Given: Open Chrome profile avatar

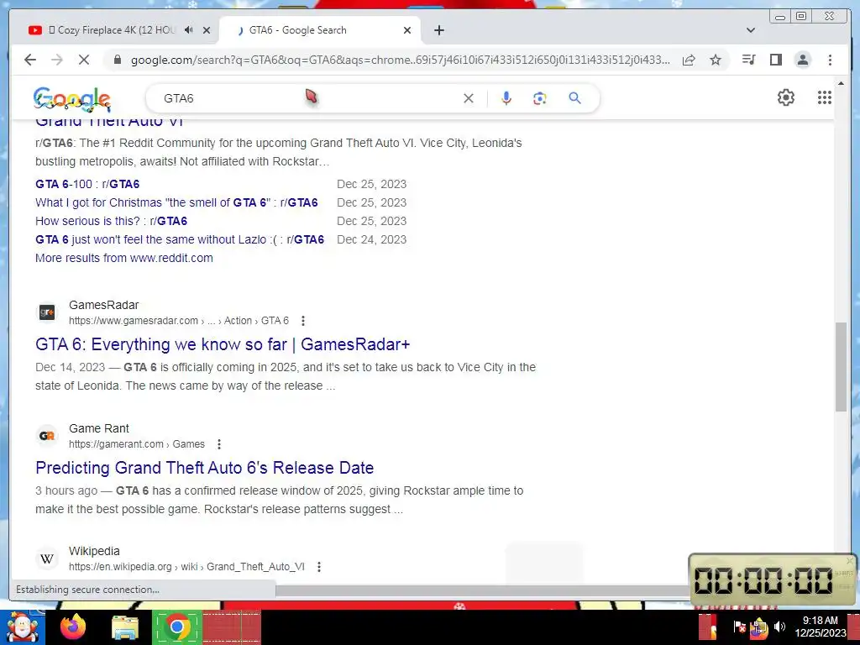Looking at the screenshot, I should [x=802, y=60].
